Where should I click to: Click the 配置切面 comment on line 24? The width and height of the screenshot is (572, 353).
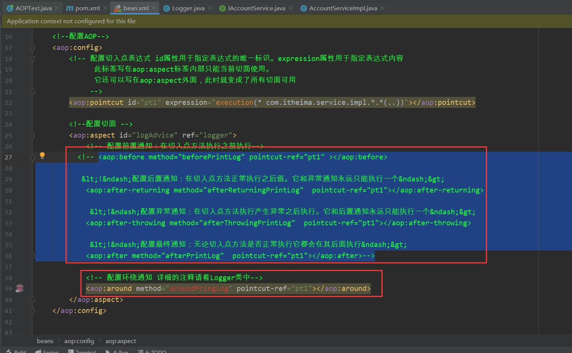point(101,124)
